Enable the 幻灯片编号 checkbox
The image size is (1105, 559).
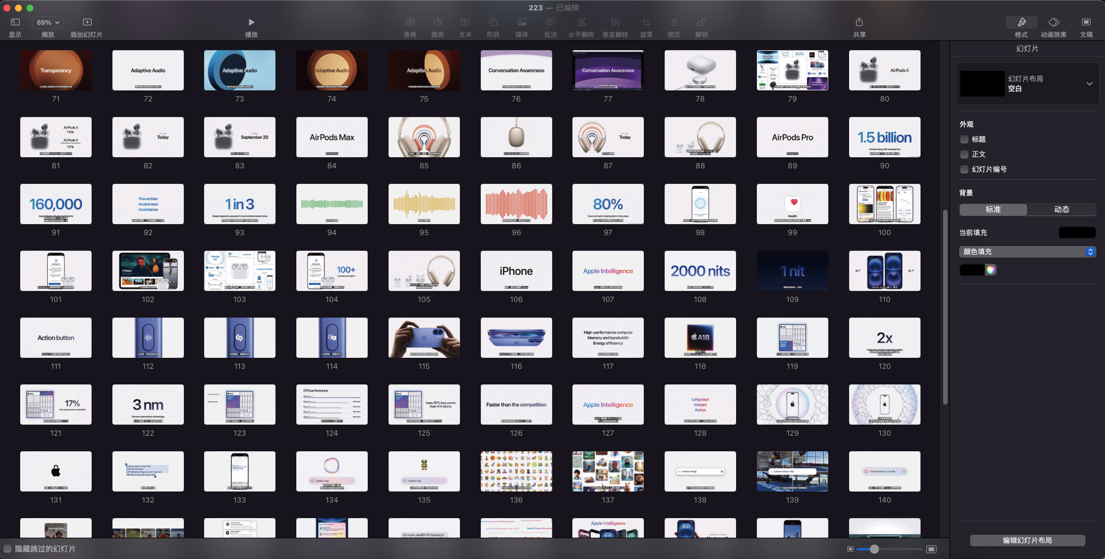[964, 169]
